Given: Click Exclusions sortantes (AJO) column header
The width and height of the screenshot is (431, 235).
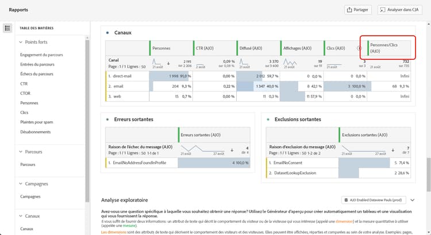Looking at the screenshot, I should tap(375, 135).
